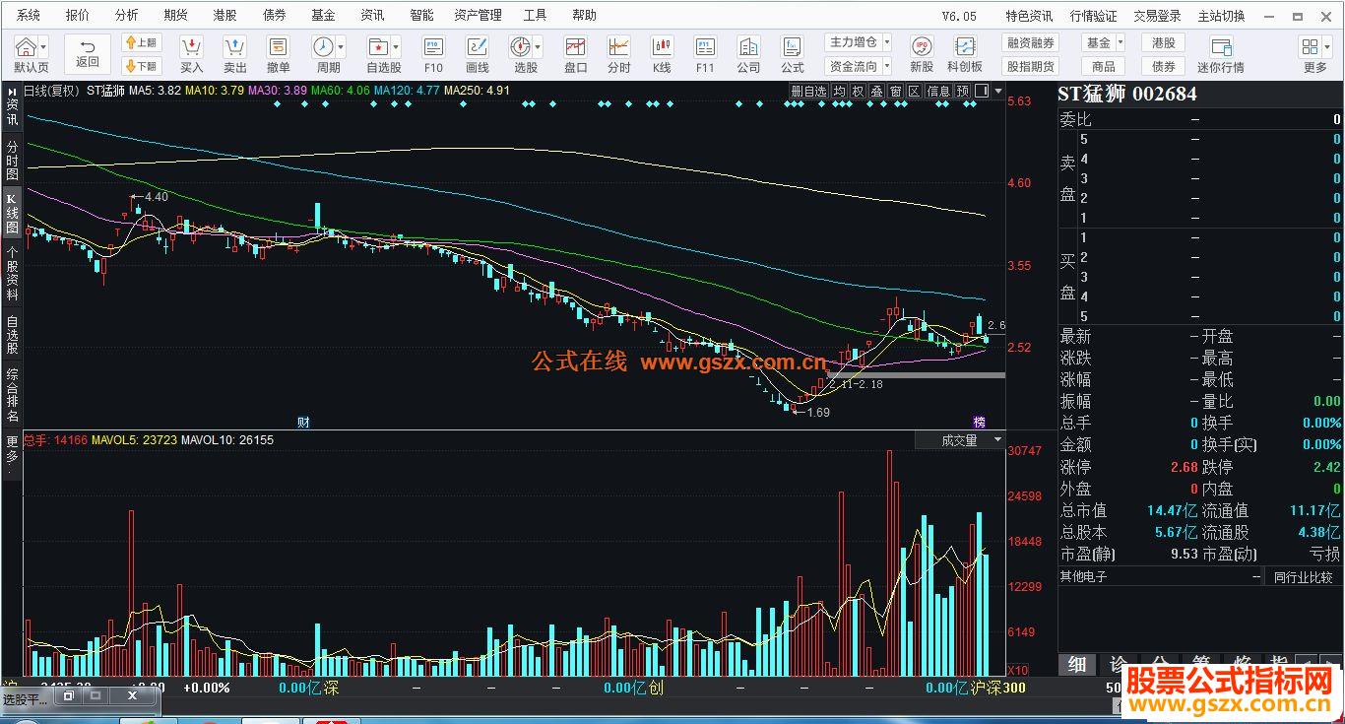Expand the 基金 dropdown arrow

pyautogui.click(x=1121, y=42)
